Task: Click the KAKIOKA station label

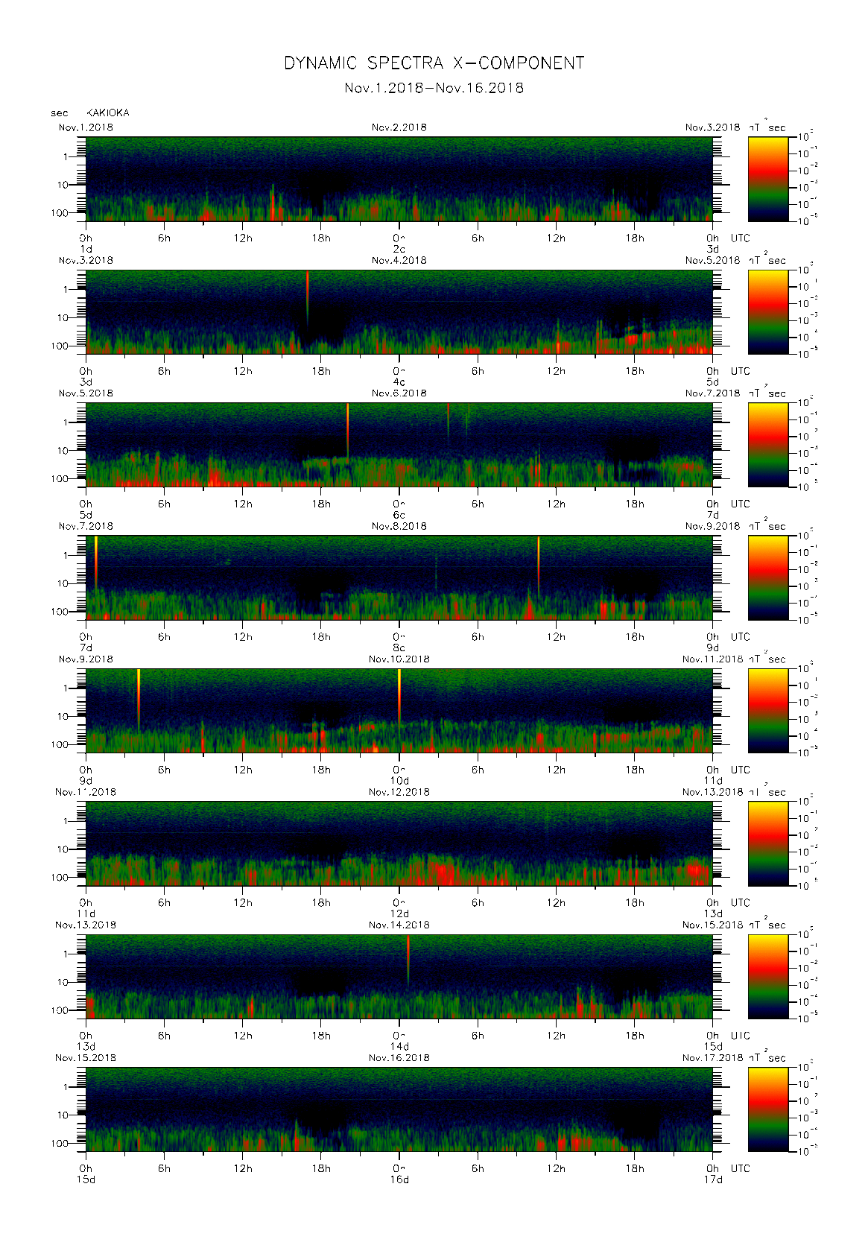Action: click(108, 113)
